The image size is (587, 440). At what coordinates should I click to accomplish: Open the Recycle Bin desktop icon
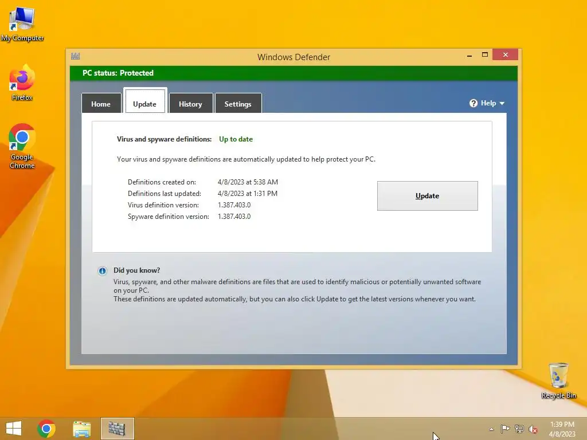click(x=558, y=380)
